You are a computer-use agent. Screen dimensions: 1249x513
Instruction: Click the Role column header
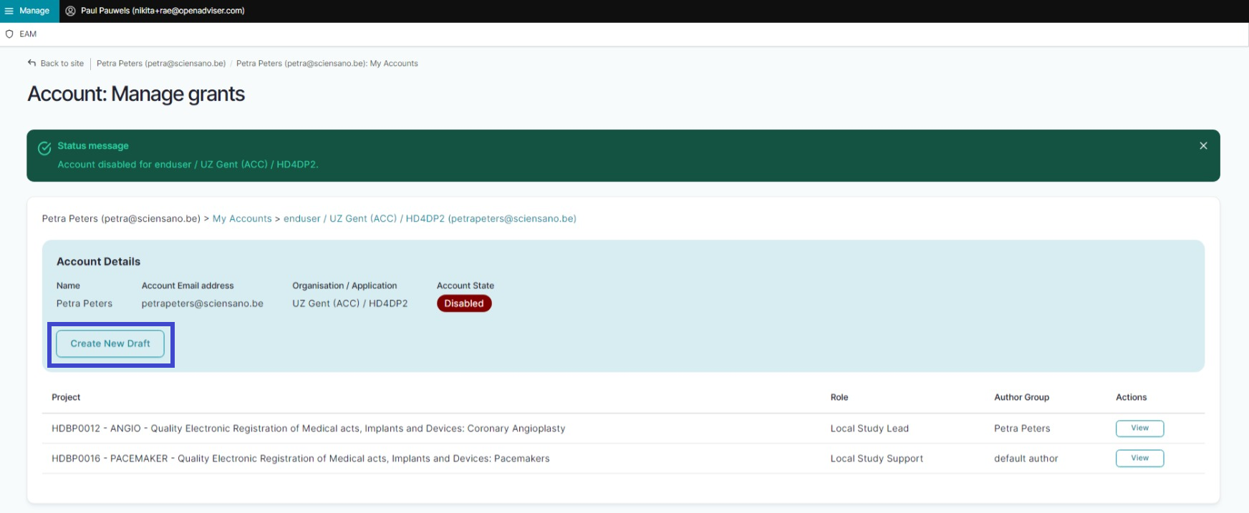(839, 398)
